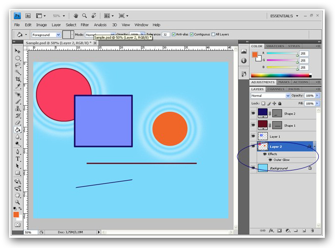The width and height of the screenshot is (335, 248).
Task: Select the Move tool
Action: coord(17,51)
